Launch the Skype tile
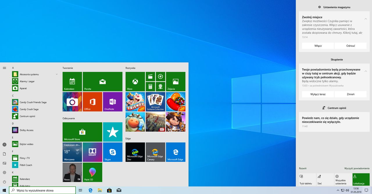 click(112, 152)
